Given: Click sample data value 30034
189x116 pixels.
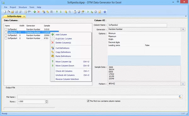Looking at the screenshot, I should [x=112, y=70].
